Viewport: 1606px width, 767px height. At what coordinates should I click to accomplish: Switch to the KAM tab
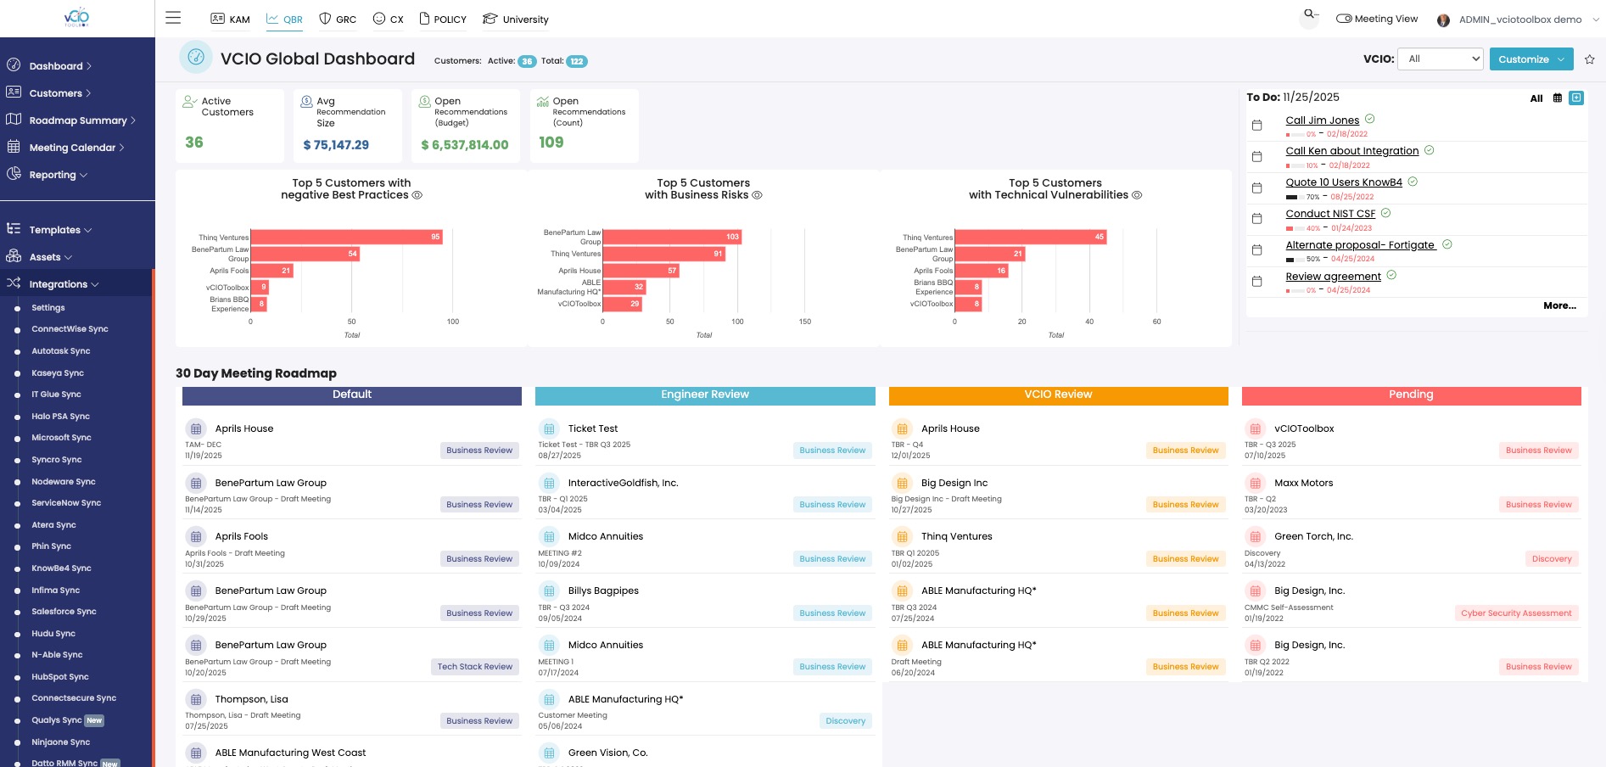(230, 19)
